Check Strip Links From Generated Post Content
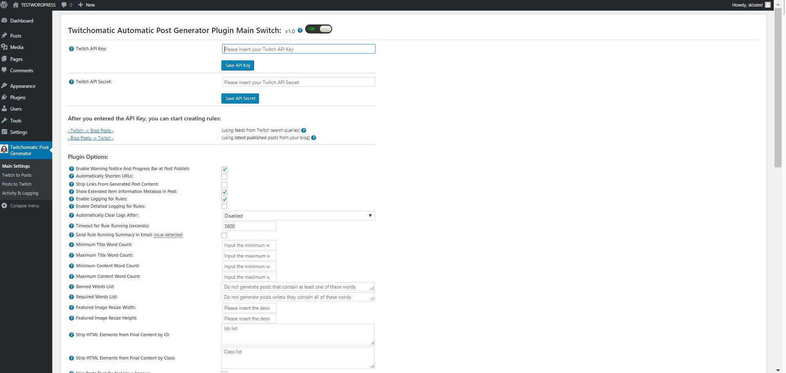 pos(224,185)
